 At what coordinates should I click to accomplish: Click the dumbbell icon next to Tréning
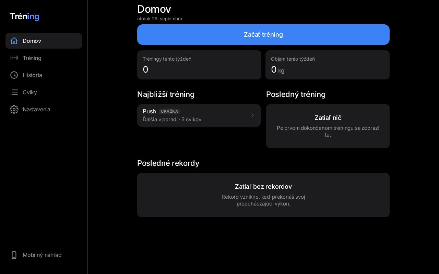[14, 58]
